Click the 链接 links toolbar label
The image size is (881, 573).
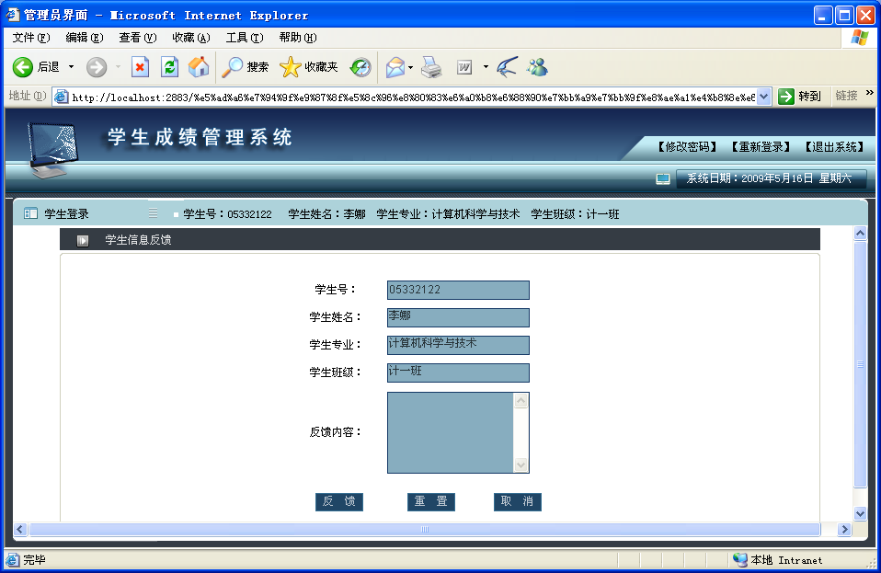tap(846, 96)
